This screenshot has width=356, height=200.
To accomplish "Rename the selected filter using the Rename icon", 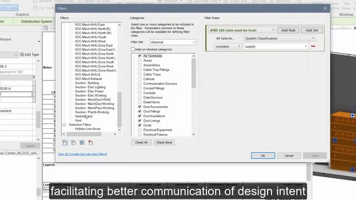I will 82,142.
